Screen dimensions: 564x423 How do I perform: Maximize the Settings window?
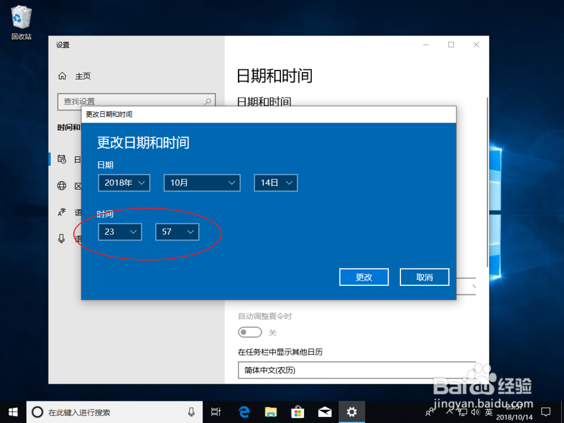[x=451, y=45]
